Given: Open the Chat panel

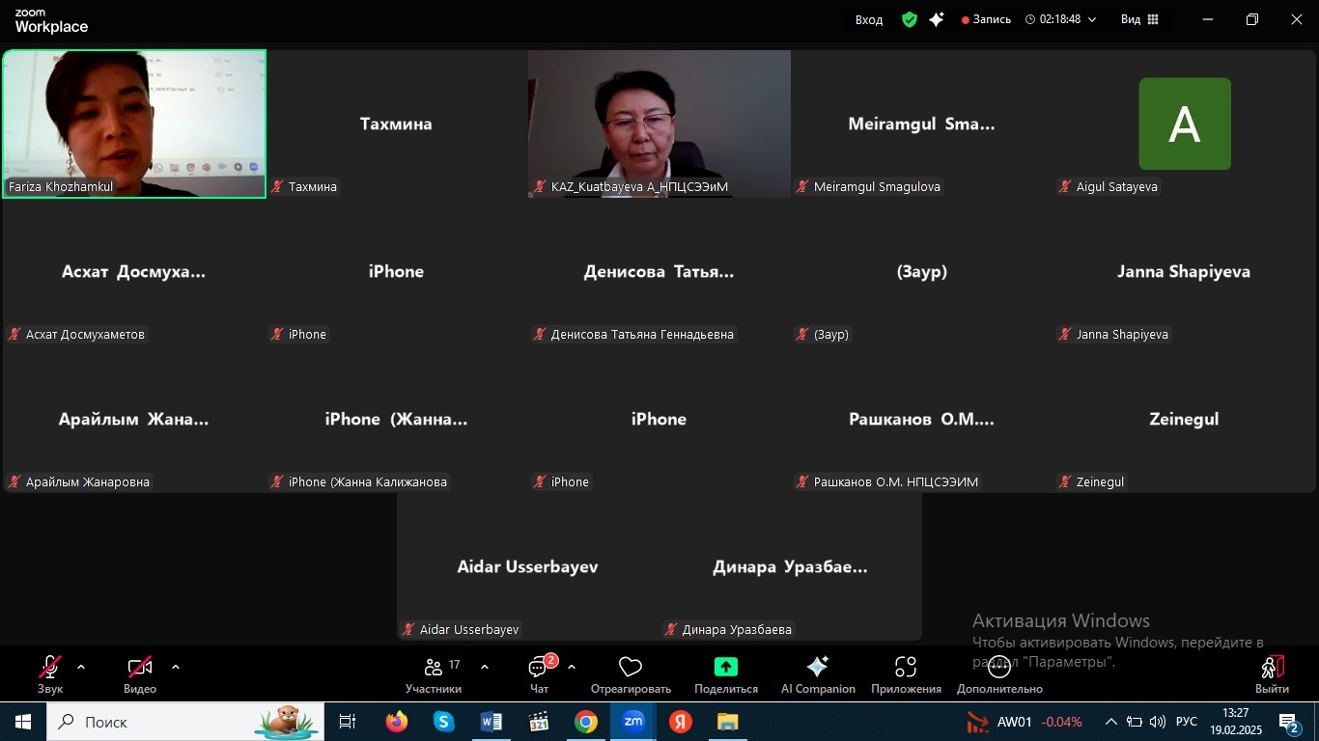Looking at the screenshot, I should (x=539, y=672).
